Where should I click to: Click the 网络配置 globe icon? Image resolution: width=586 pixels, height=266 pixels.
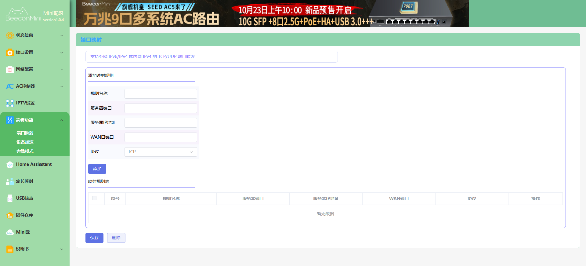coord(10,70)
